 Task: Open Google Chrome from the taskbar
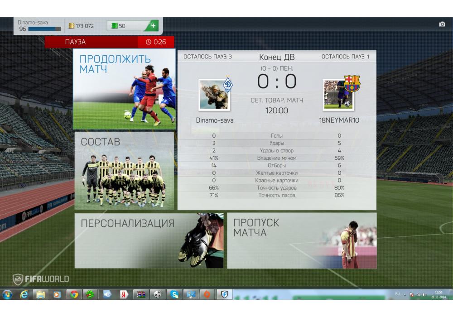tap(74, 294)
